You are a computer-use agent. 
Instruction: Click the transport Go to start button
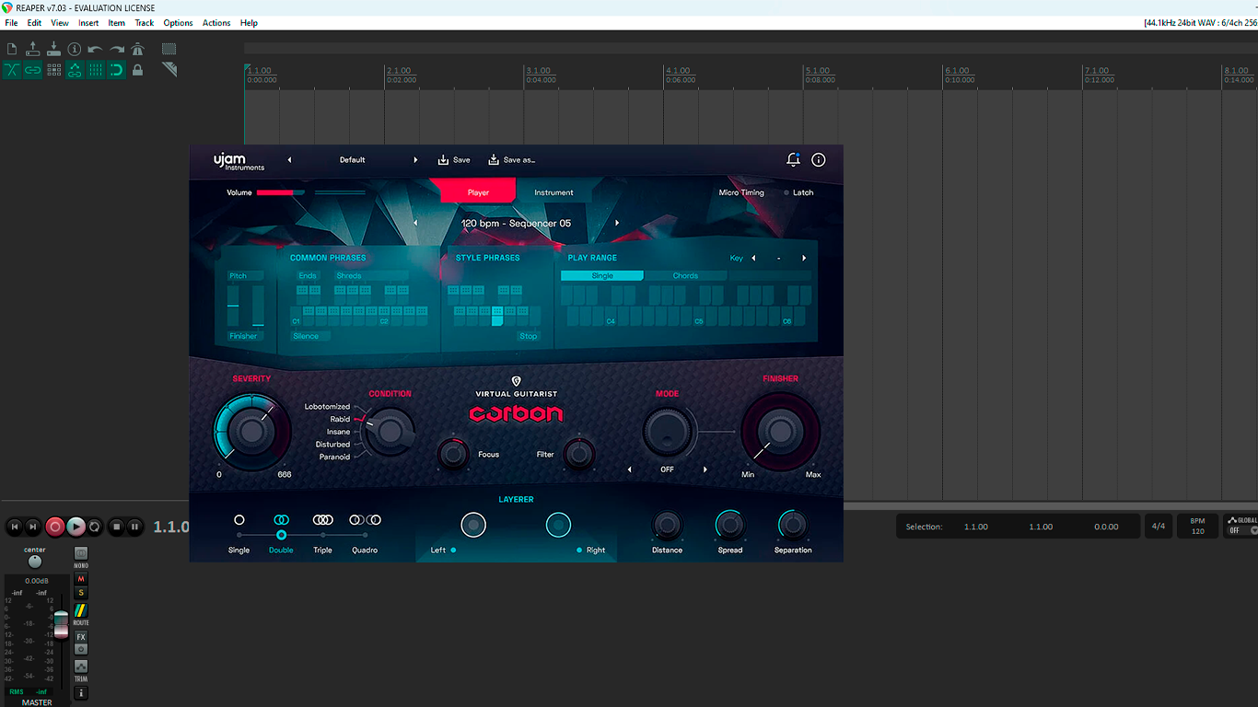coord(14,527)
